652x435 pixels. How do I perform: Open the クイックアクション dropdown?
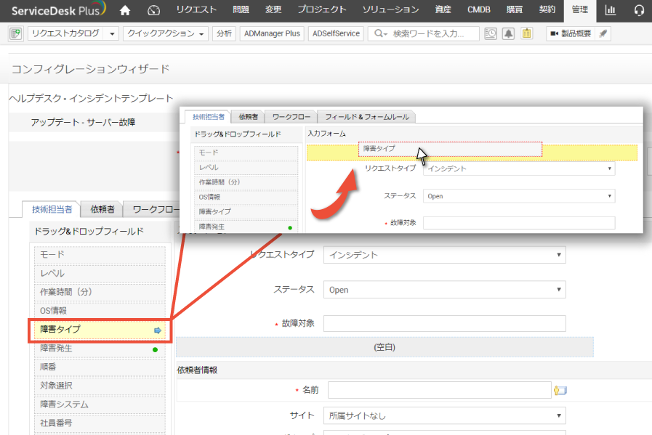click(x=166, y=33)
